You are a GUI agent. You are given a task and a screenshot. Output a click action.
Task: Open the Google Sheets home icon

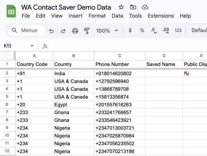point(11,11)
